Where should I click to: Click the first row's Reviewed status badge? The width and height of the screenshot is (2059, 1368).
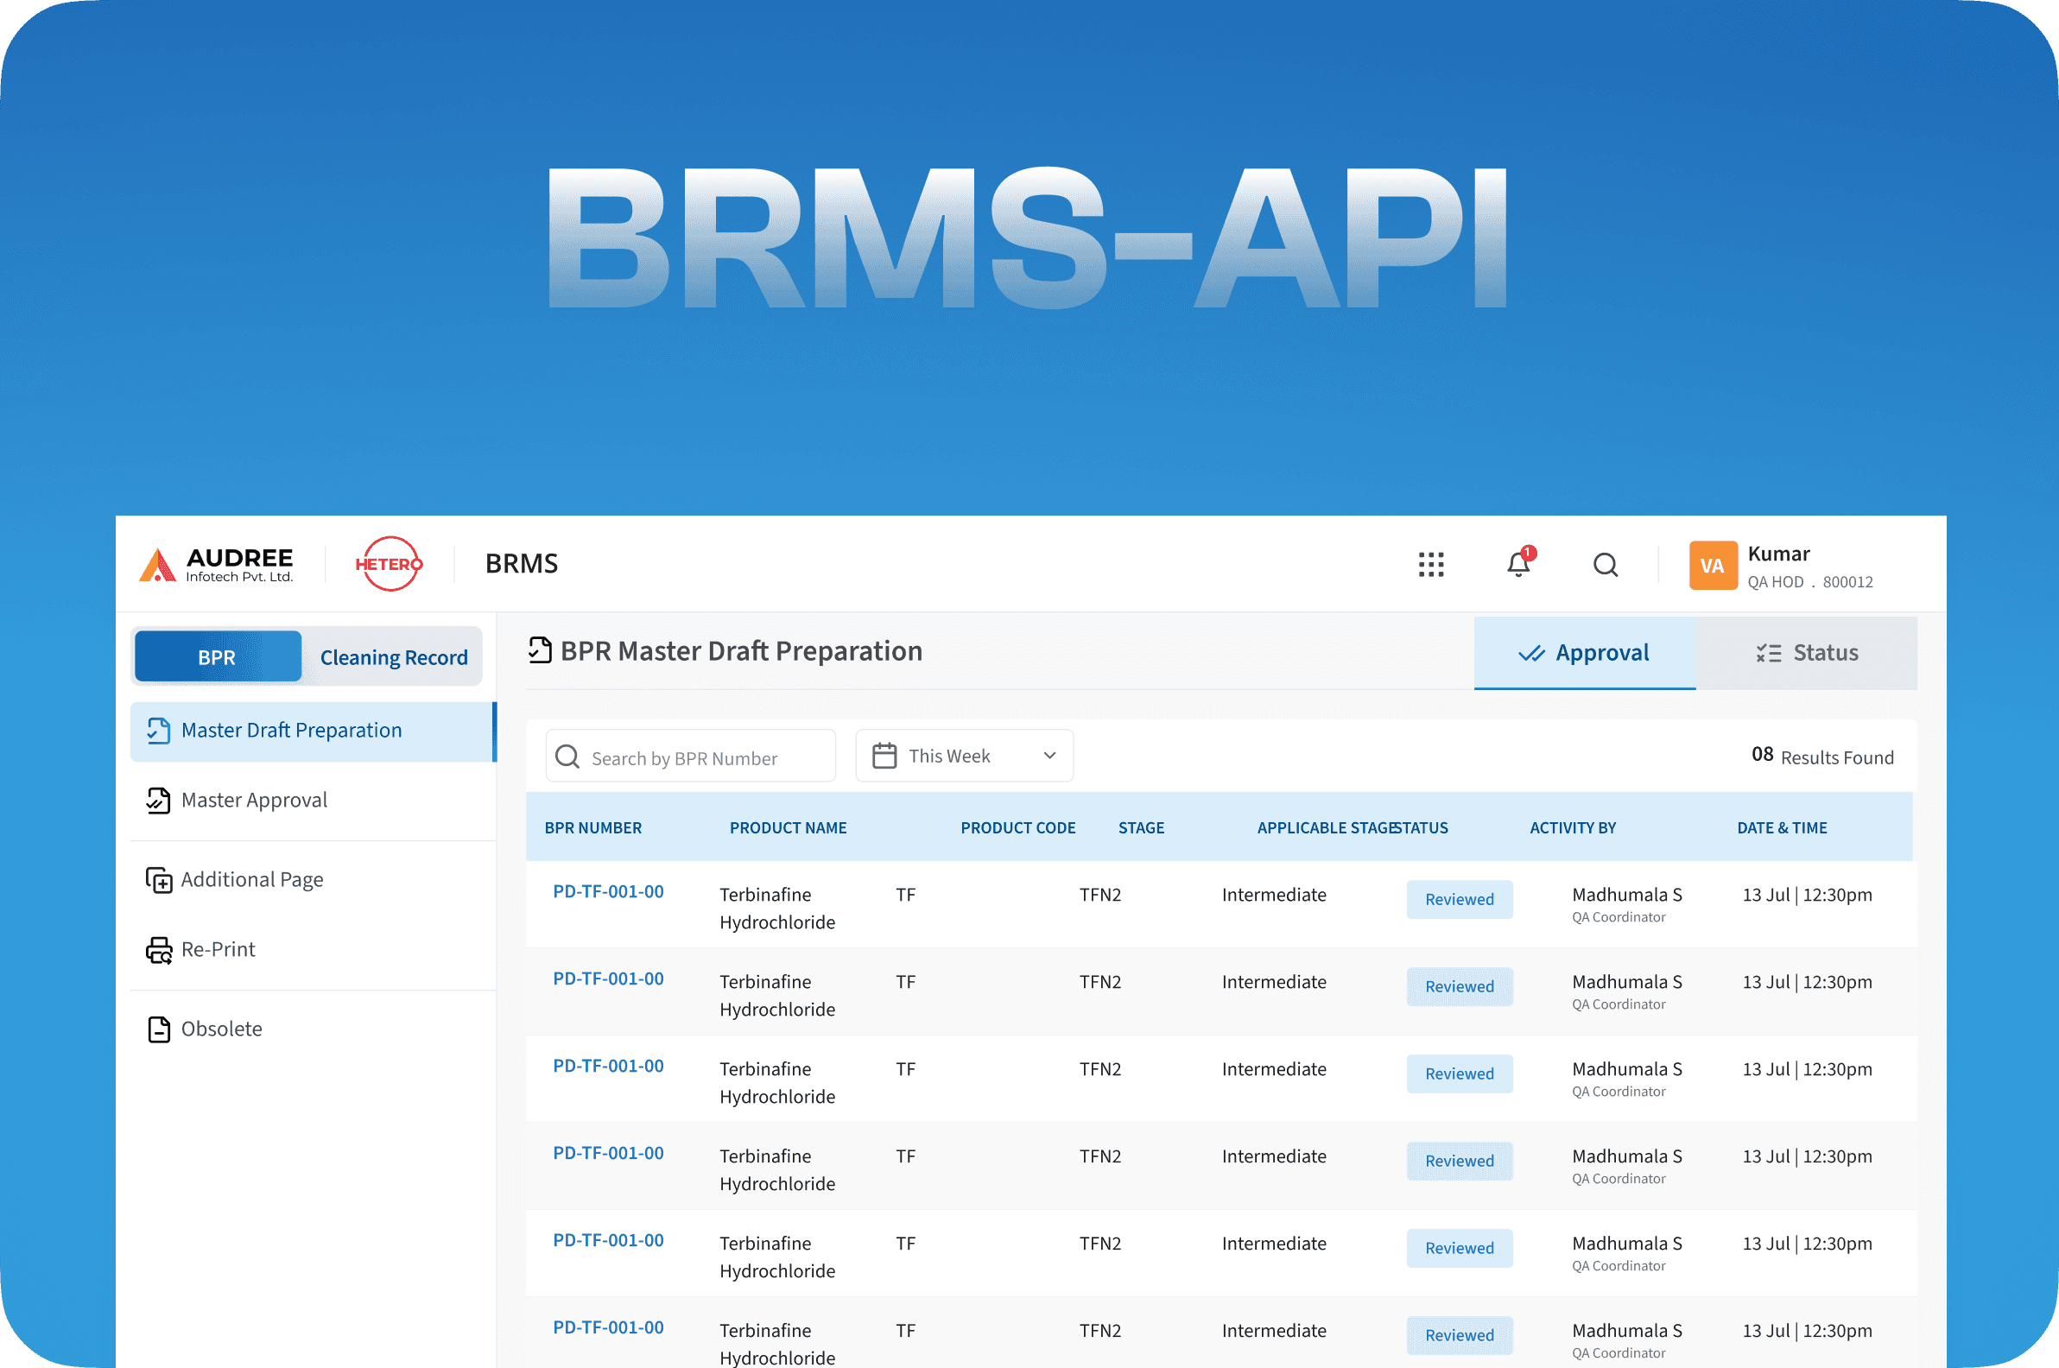click(x=1459, y=900)
